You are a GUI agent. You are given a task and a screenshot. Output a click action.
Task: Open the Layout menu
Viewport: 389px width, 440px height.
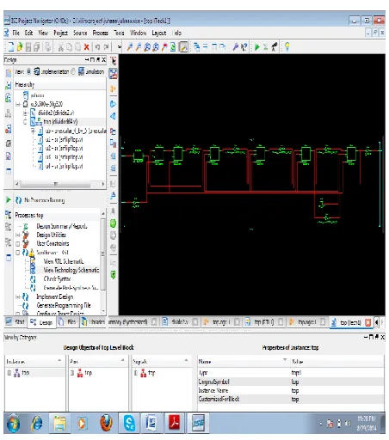pos(159,33)
